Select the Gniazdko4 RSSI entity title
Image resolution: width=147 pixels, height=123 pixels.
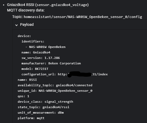[21, 5]
